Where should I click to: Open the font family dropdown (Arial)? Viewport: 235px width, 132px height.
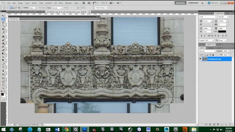pyautogui.click(x=208, y=17)
